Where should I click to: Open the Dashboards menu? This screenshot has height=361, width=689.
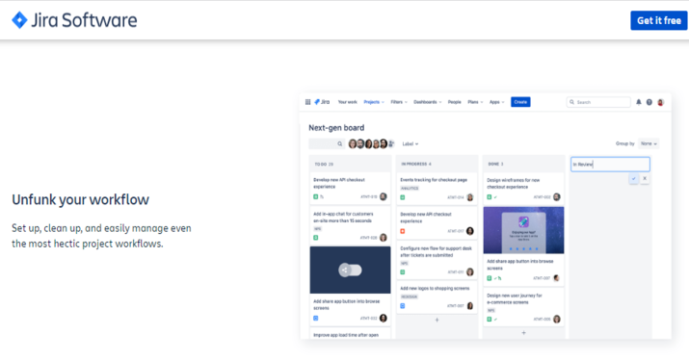428,102
